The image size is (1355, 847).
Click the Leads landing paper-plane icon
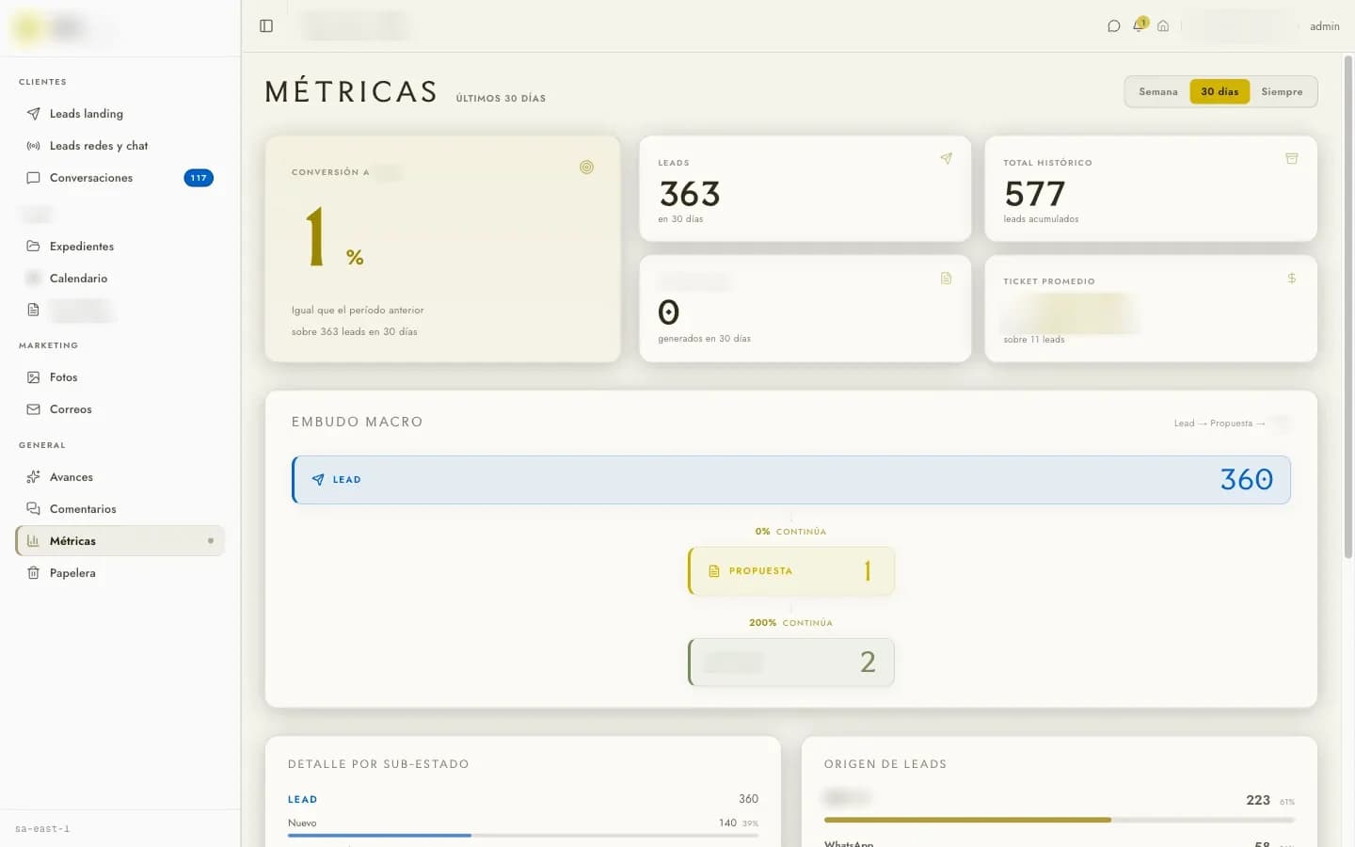[x=33, y=114]
